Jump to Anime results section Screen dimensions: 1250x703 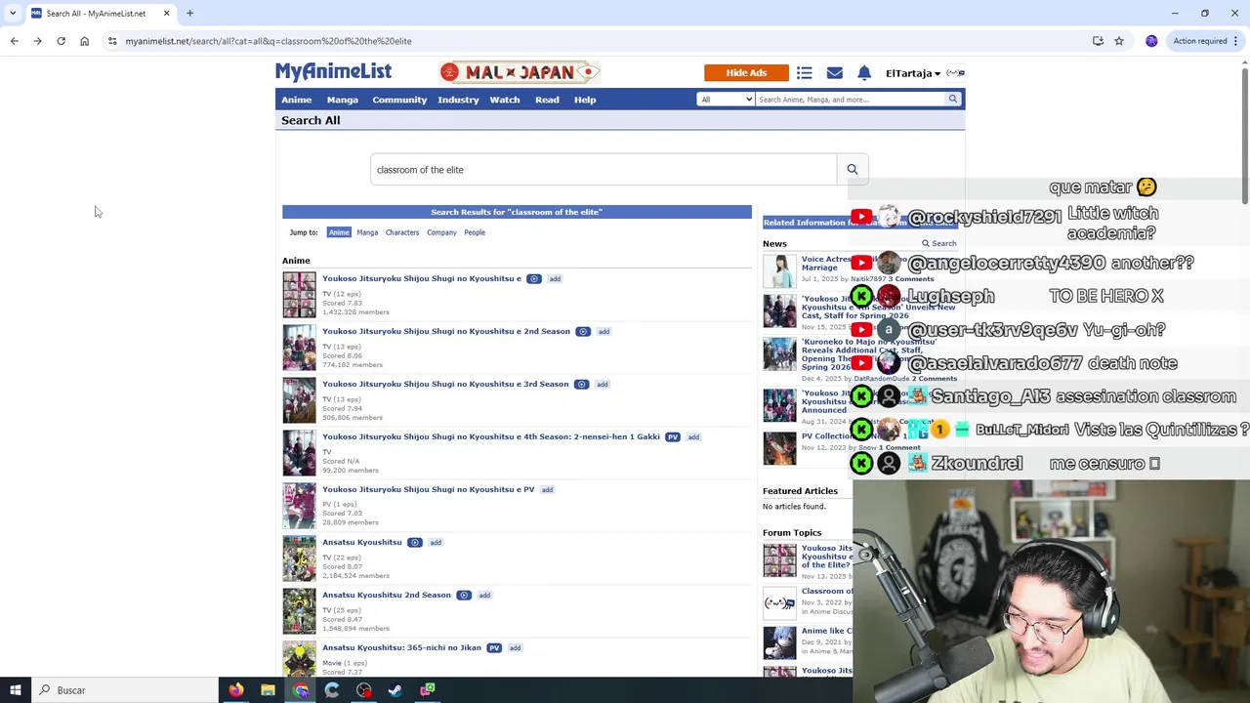tap(339, 232)
